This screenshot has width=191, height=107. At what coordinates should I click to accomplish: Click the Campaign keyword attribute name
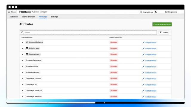tap(34, 90)
